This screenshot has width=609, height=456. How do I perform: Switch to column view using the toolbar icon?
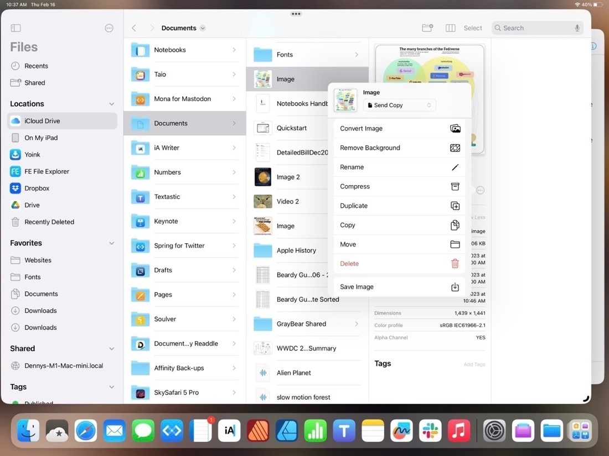pyautogui.click(x=450, y=28)
